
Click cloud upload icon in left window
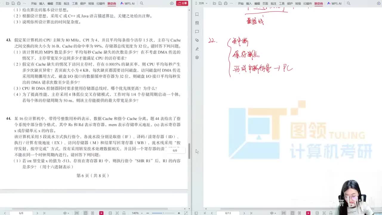(172, 3)
